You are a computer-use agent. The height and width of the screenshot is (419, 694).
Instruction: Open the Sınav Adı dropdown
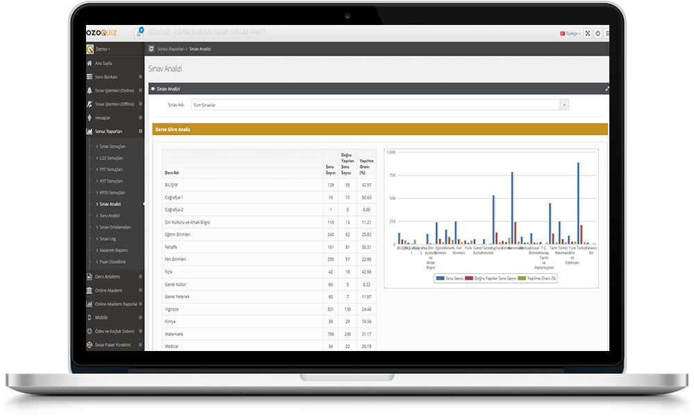click(379, 105)
